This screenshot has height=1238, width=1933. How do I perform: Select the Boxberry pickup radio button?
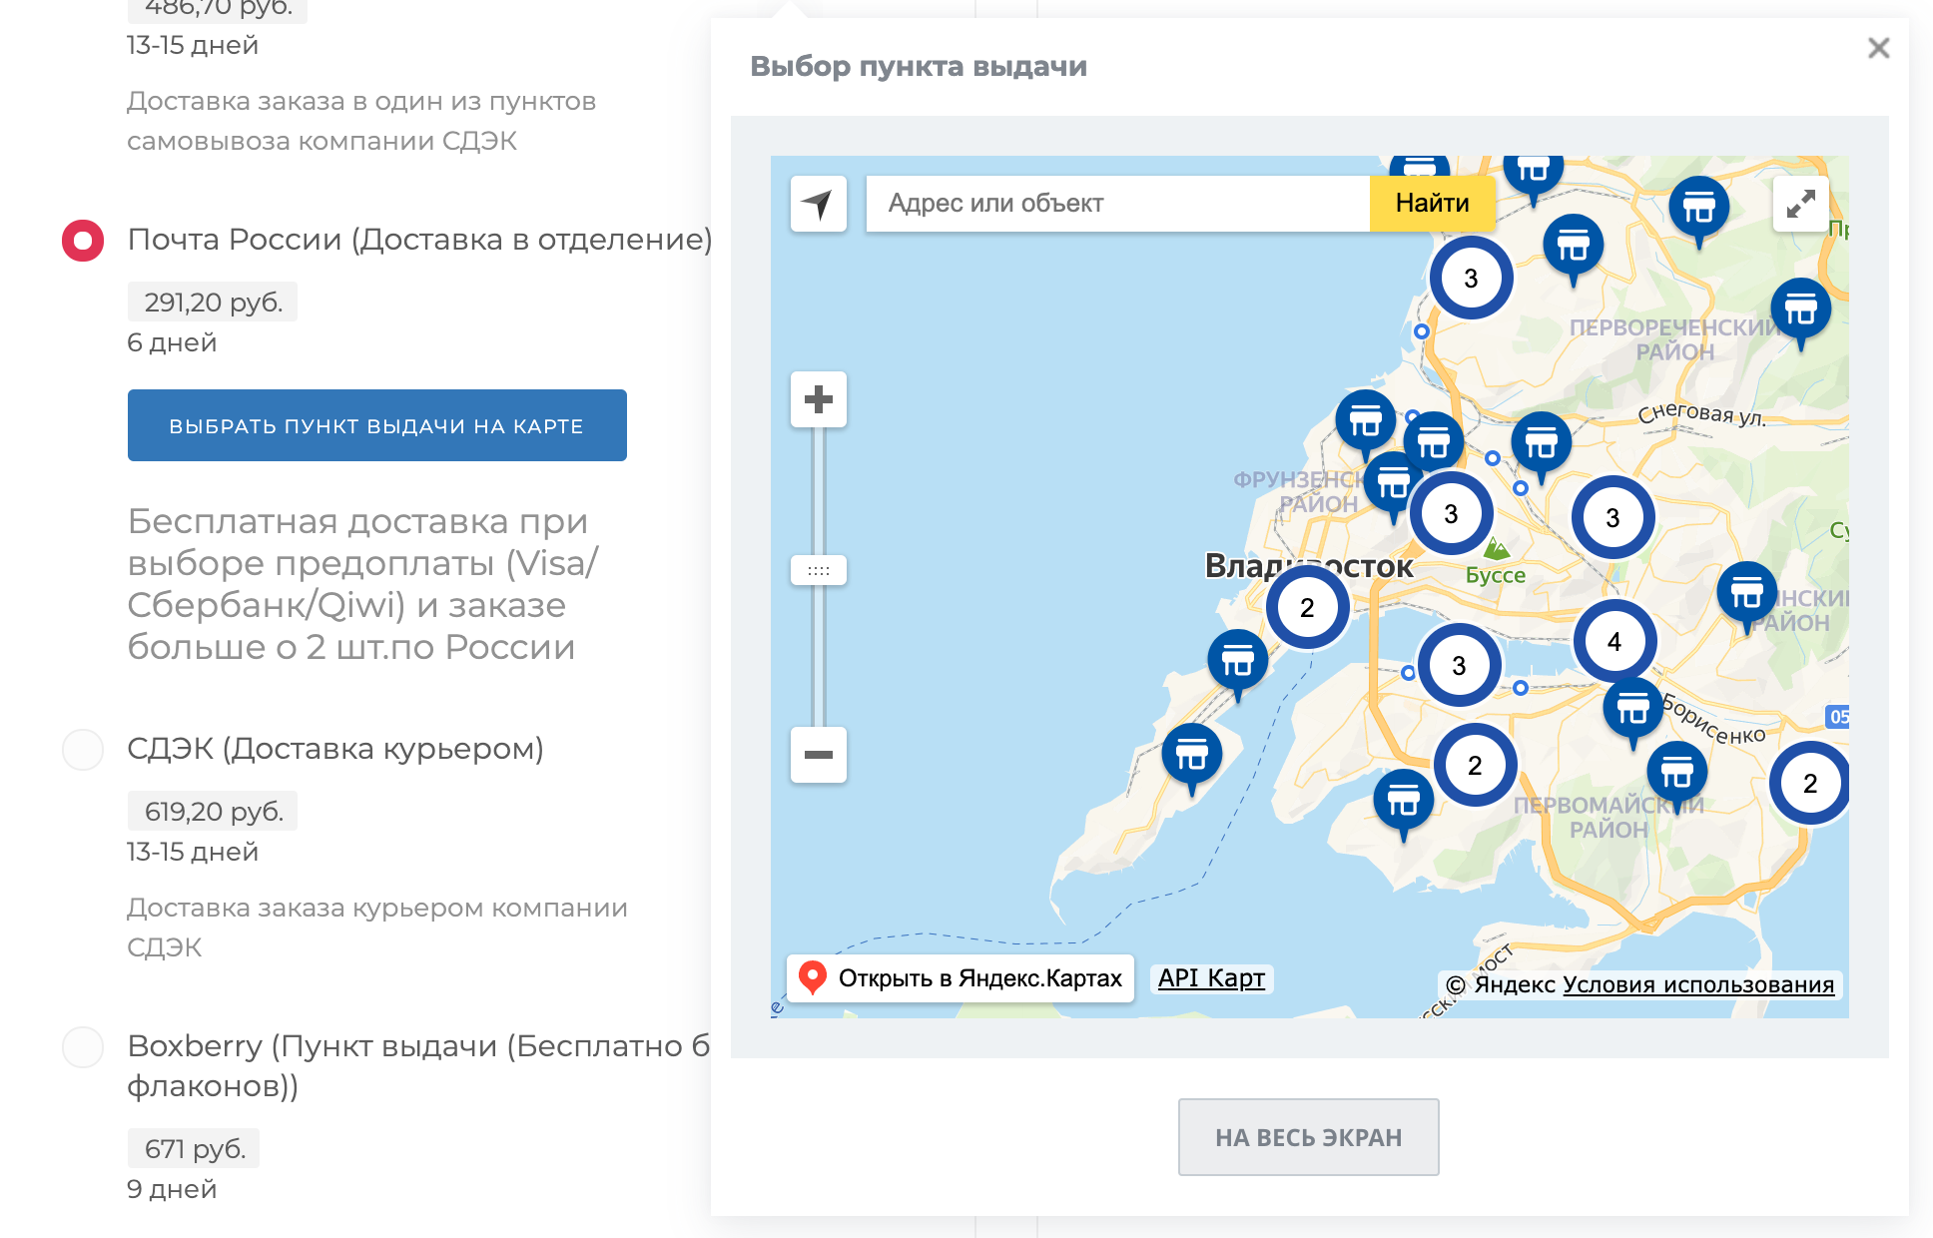(83, 1047)
